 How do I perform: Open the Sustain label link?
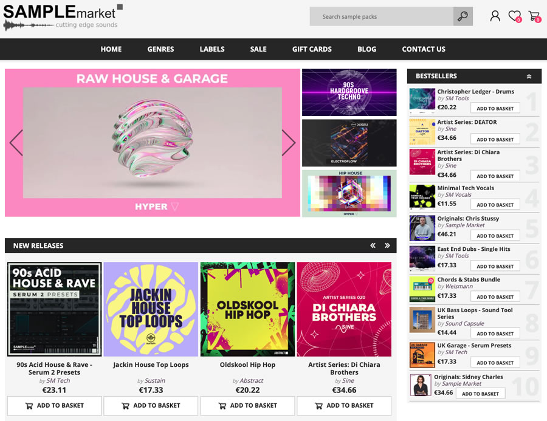click(x=154, y=381)
